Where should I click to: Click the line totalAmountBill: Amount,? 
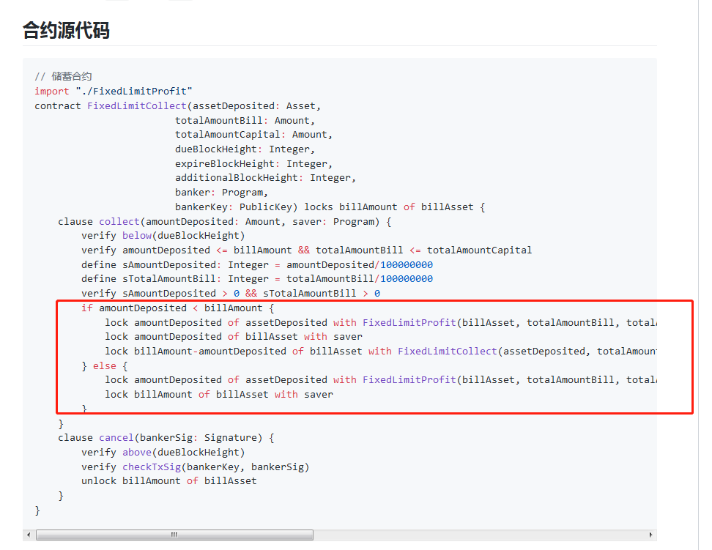coord(245,120)
